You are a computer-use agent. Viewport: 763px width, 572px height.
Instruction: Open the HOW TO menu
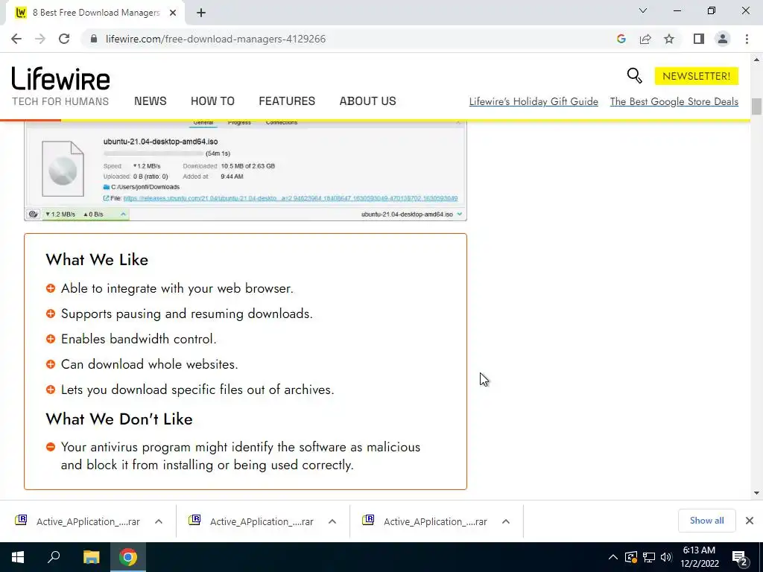pyautogui.click(x=212, y=101)
